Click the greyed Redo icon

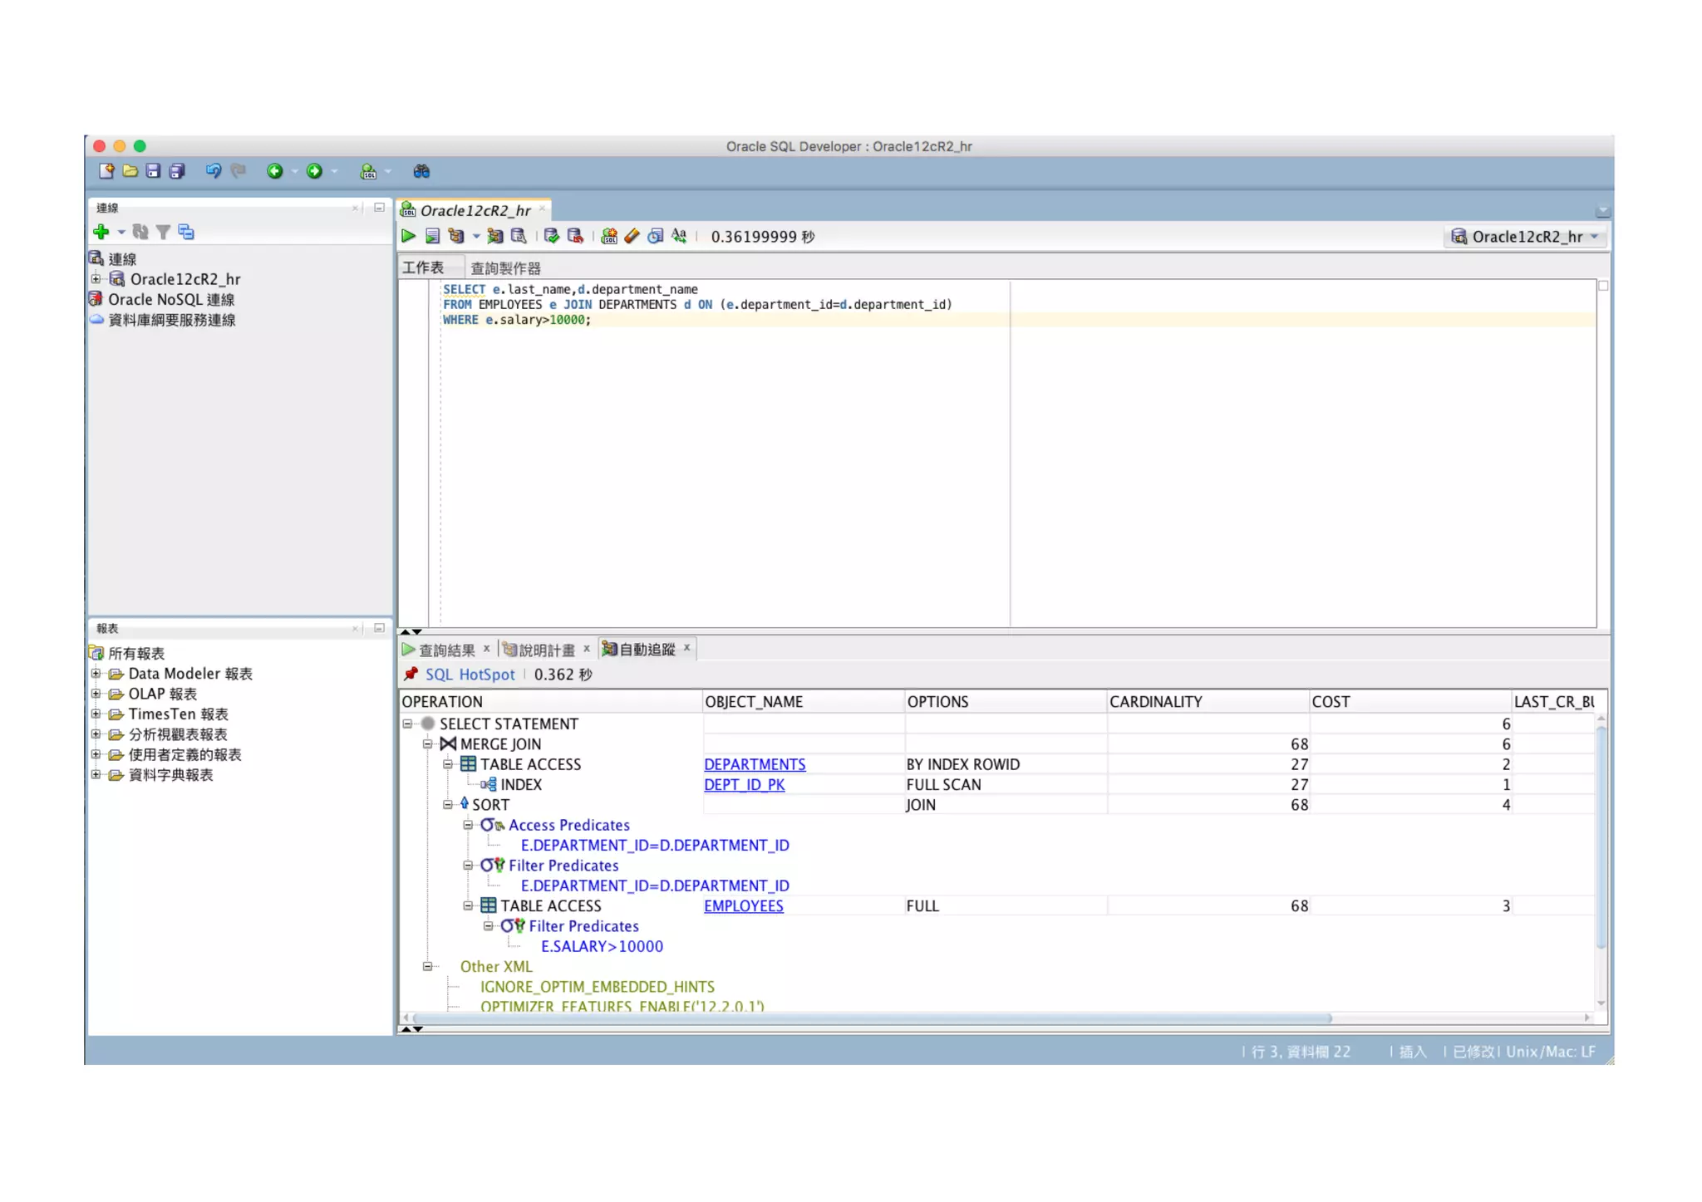pos(239,171)
